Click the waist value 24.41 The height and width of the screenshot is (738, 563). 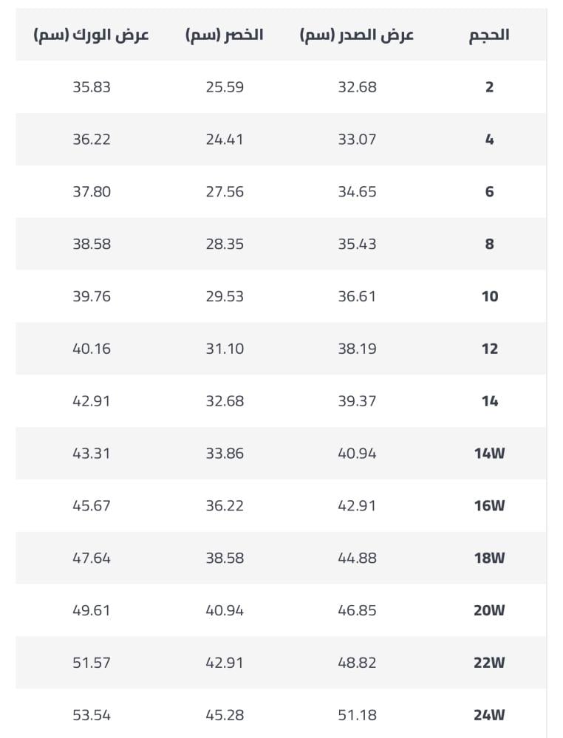[225, 140]
